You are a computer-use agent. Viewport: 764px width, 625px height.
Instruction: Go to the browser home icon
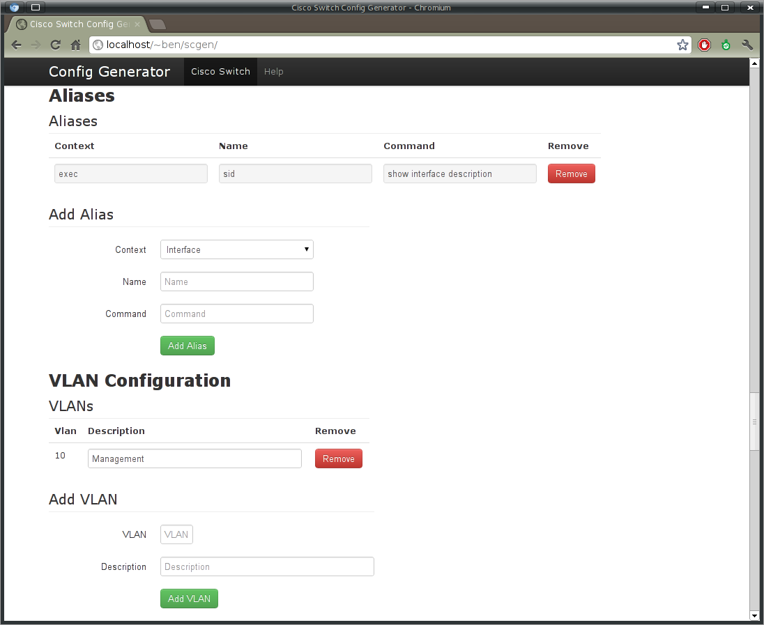tap(75, 45)
